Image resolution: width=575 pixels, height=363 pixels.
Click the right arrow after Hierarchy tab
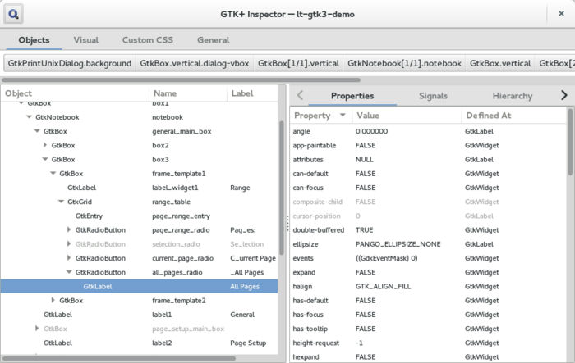click(x=563, y=96)
